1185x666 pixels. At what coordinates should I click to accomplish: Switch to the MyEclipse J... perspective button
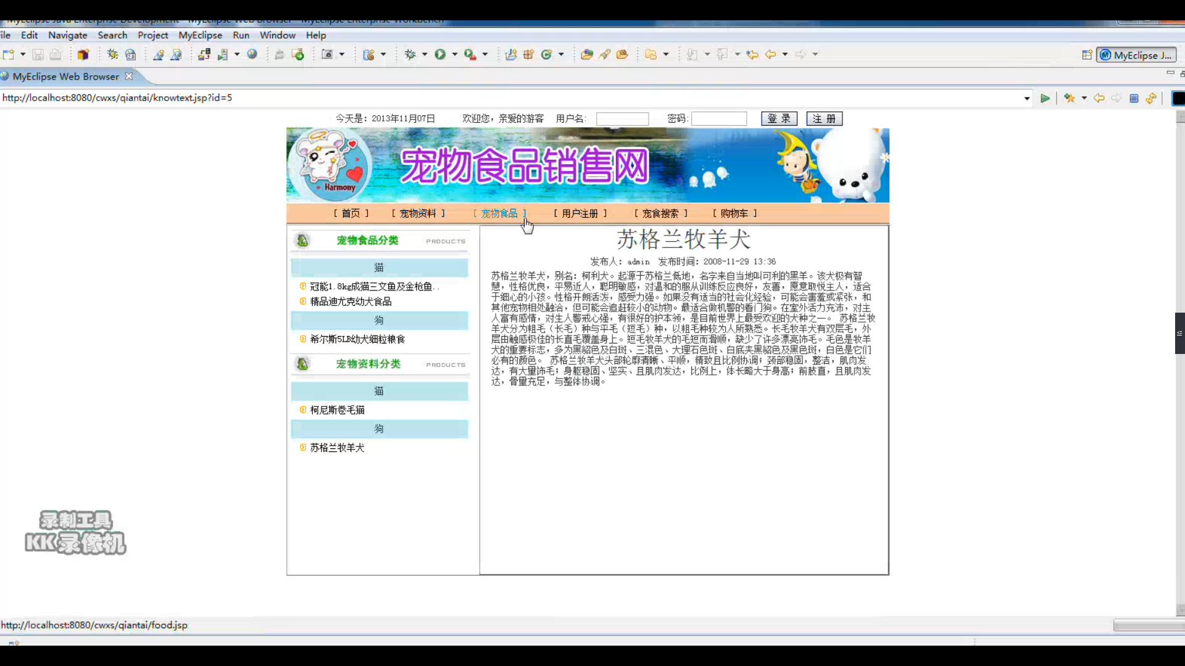[x=1136, y=55]
